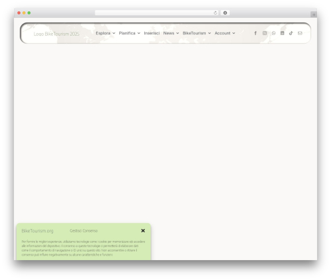
Task: Click the yellow minimize window button
Action: click(24, 13)
